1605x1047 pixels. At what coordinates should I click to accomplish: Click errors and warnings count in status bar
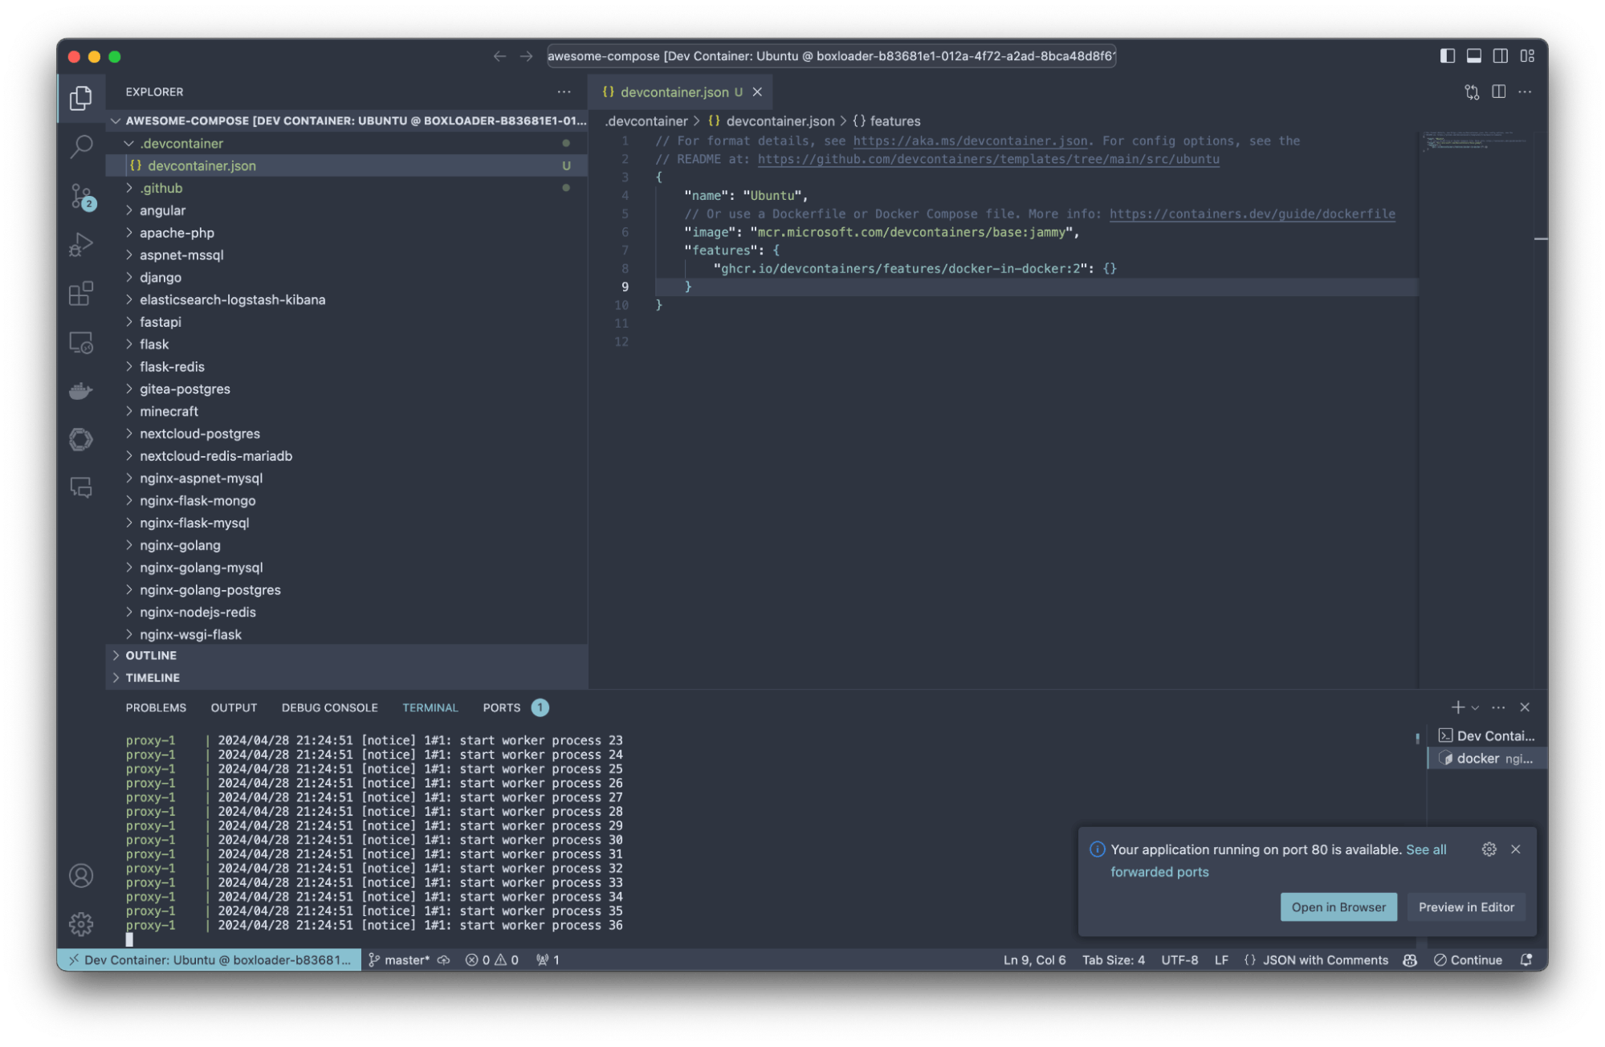491,960
